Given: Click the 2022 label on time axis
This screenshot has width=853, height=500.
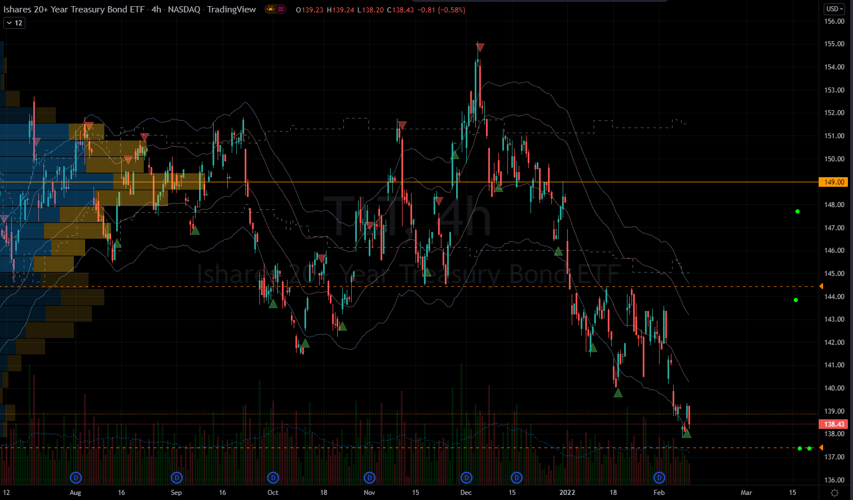Looking at the screenshot, I should pos(567,493).
